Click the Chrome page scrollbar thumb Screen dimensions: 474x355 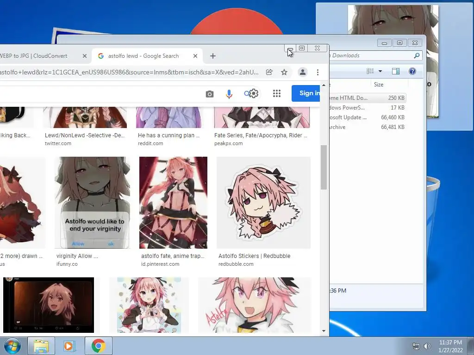324,167
